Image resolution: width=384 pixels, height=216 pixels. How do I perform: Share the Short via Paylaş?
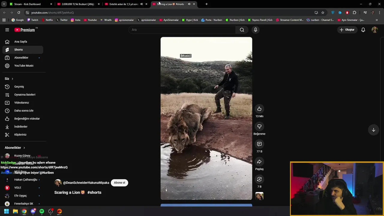click(259, 162)
